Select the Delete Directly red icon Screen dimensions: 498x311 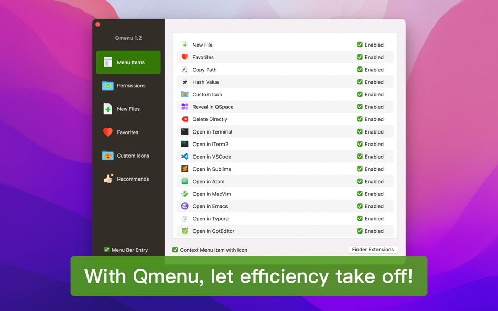[x=184, y=119]
